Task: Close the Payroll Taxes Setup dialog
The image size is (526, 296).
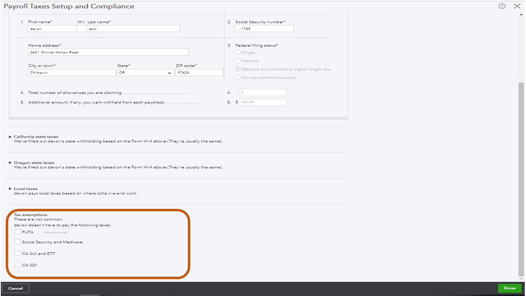Action: point(517,6)
